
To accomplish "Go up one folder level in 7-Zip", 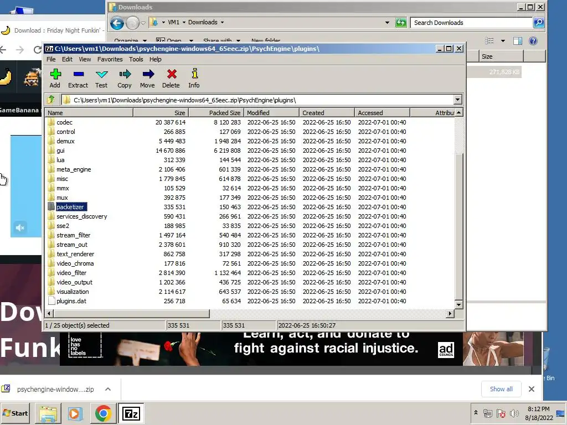I will (x=51, y=100).
